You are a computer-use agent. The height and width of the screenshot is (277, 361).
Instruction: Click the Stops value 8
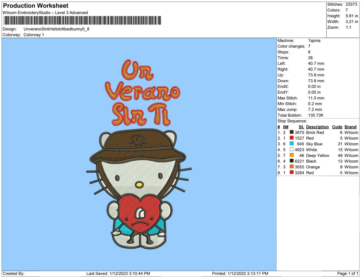tap(309, 52)
